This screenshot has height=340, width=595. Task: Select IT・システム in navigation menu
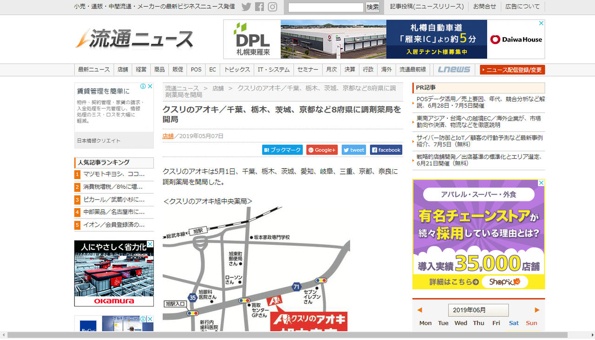[274, 70]
